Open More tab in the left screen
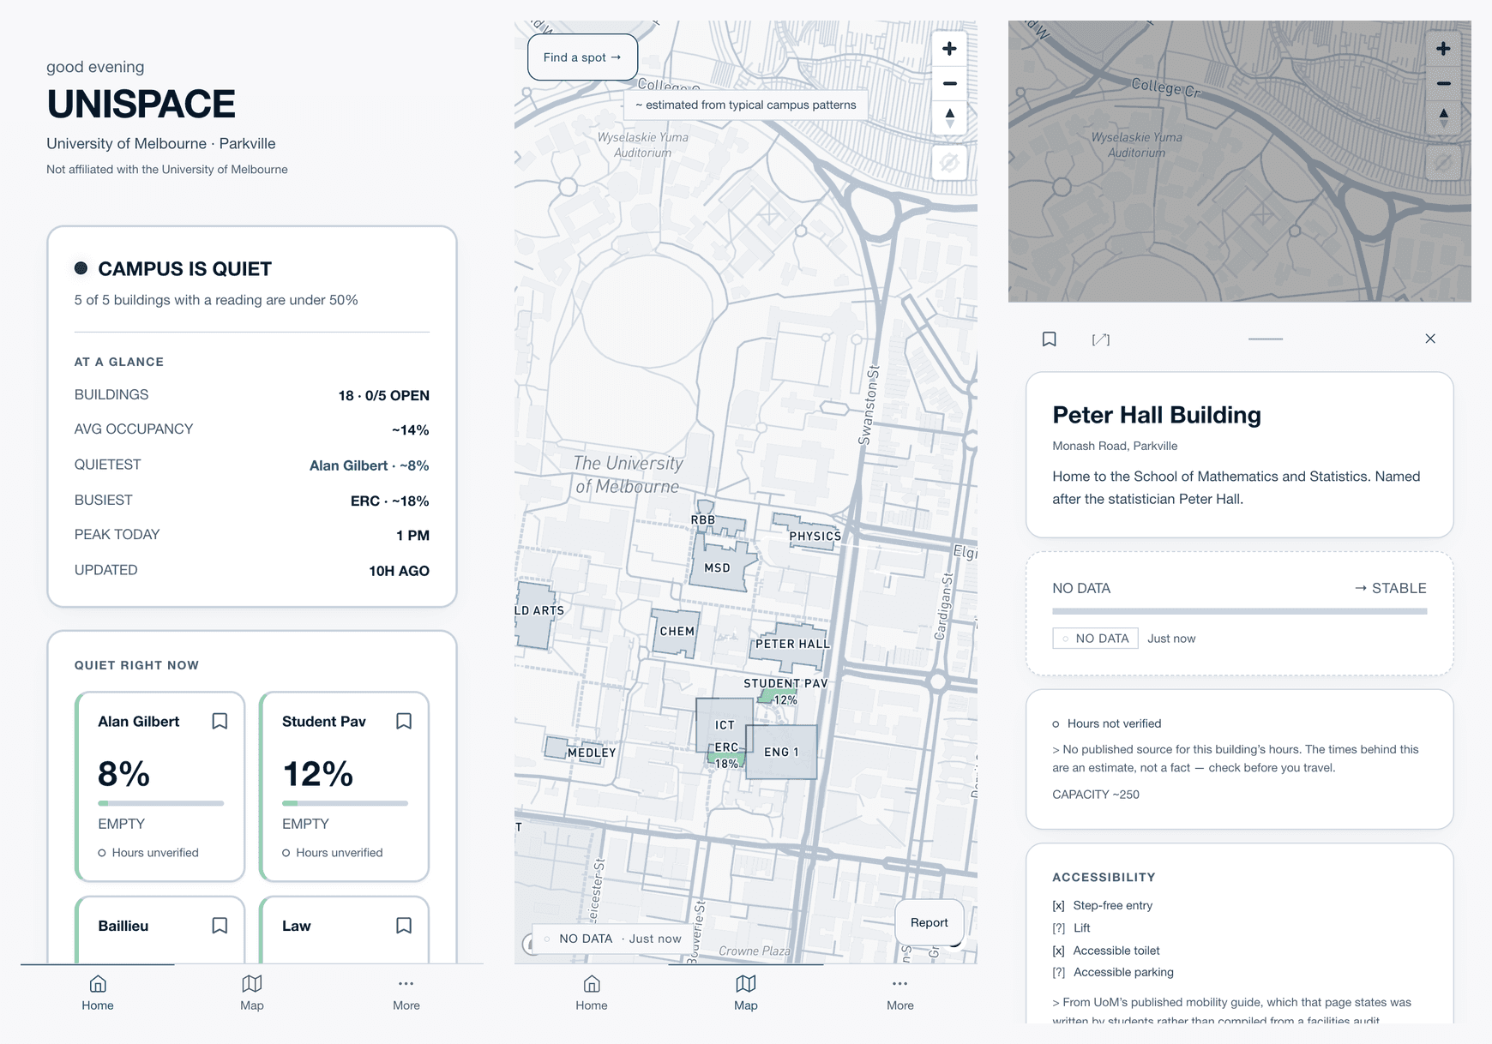The height and width of the screenshot is (1044, 1492). [x=406, y=993]
